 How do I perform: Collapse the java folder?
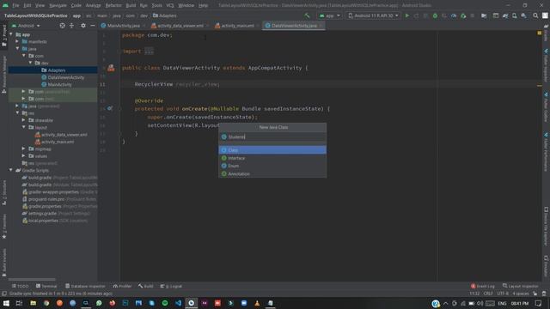click(x=17, y=49)
